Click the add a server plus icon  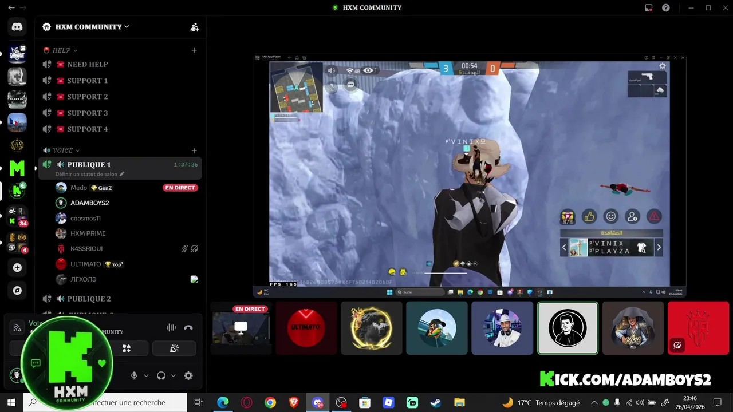point(17,268)
